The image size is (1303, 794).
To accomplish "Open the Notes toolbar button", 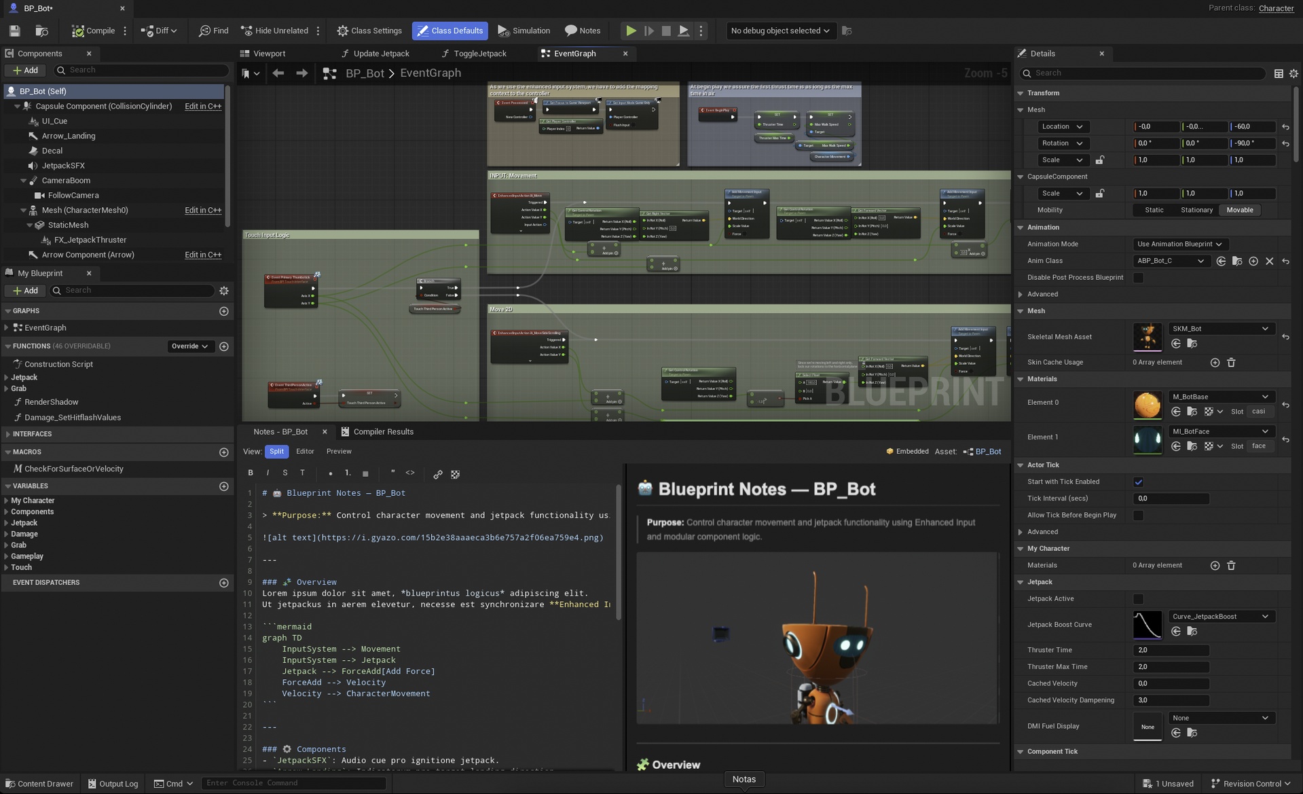I will tap(583, 31).
